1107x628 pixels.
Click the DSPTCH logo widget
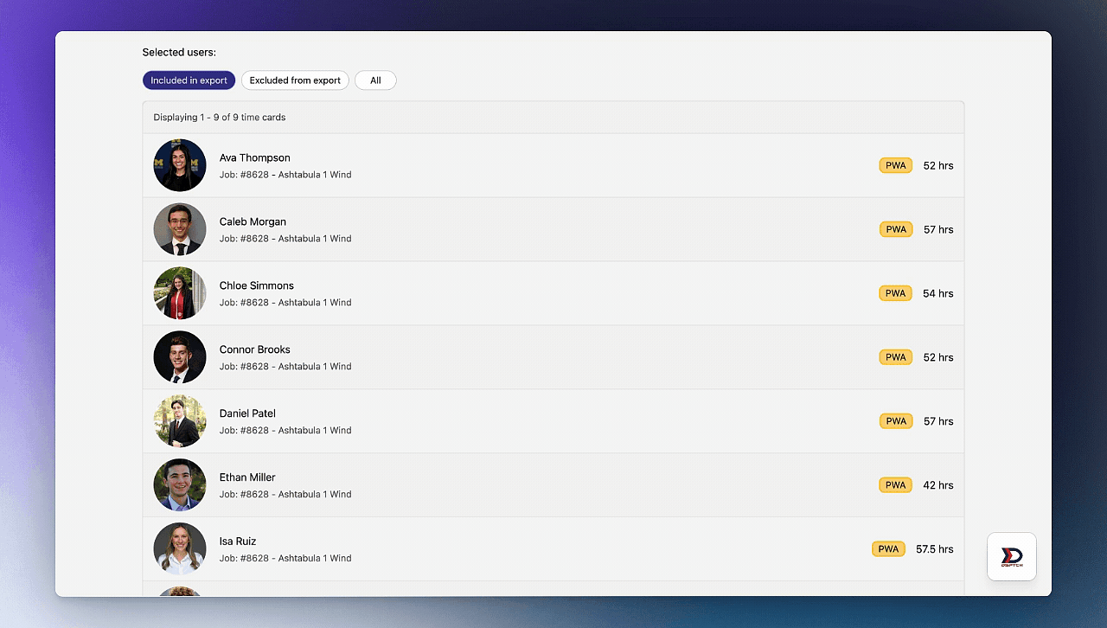(1012, 556)
